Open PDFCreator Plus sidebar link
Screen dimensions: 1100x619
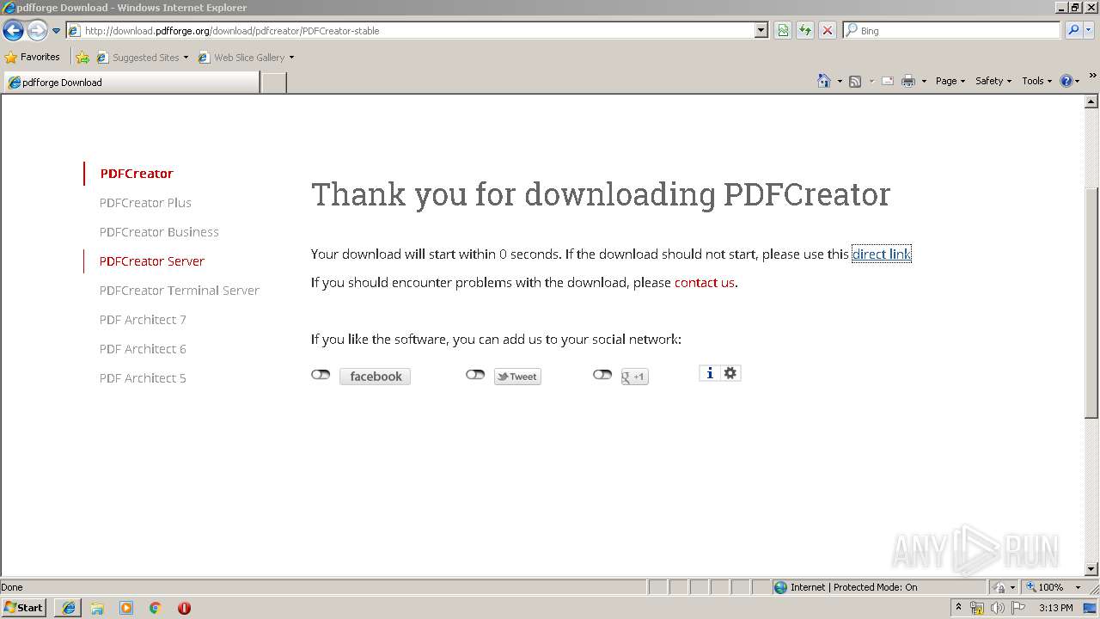[145, 203]
